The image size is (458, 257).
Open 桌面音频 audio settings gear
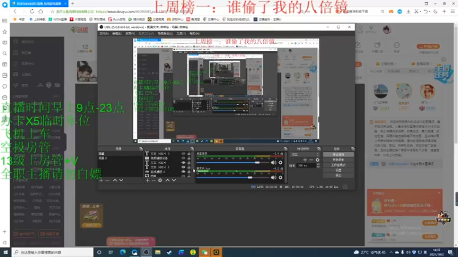281,163
